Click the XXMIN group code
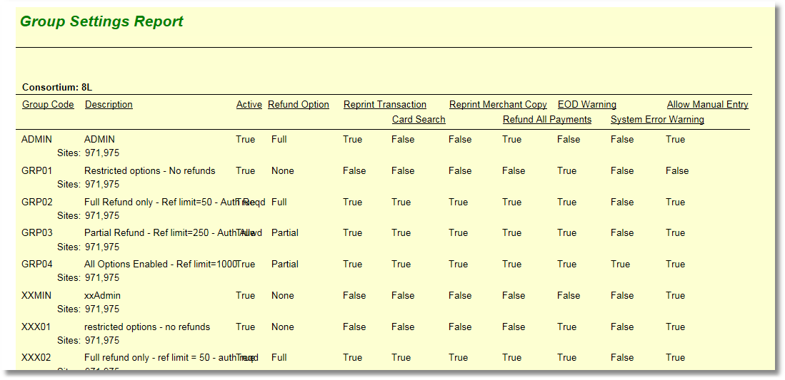785x380 pixels. tap(37, 296)
